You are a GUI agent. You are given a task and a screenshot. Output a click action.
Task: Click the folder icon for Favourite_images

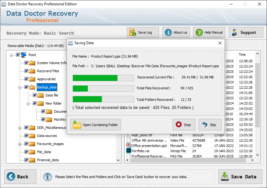[32, 144]
